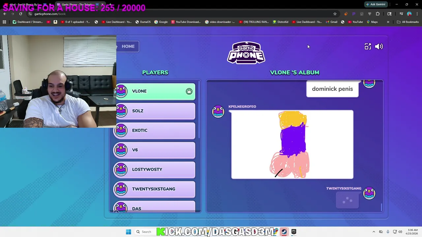422x237 pixels.
Task: Click EXOTIC's avatar icon
Action: tap(121, 130)
